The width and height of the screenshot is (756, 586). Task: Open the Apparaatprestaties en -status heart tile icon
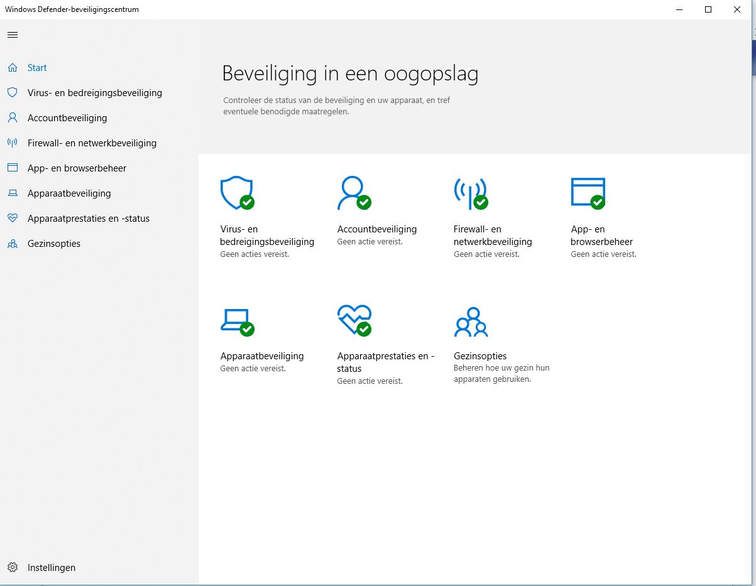[354, 320]
